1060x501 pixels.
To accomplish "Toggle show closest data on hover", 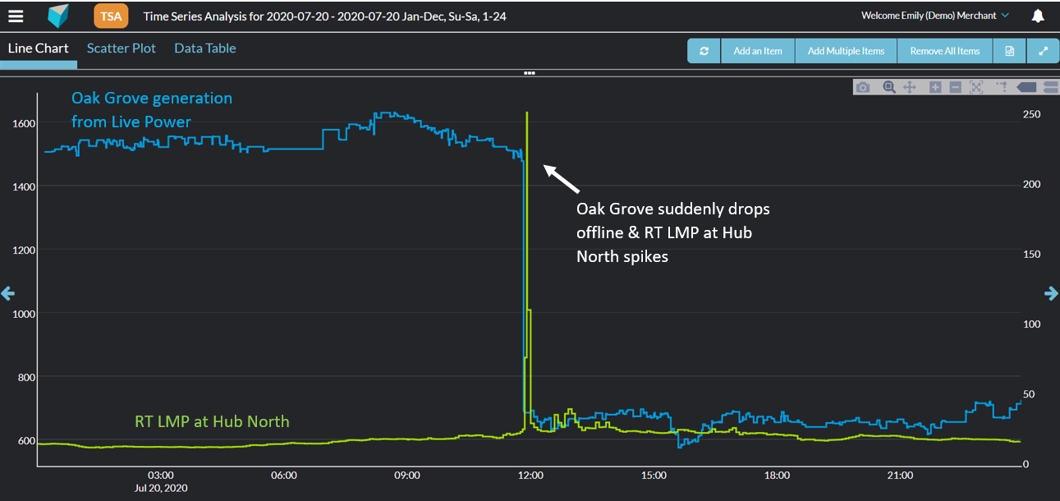I will pyautogui.click(x=1026, y=87).
